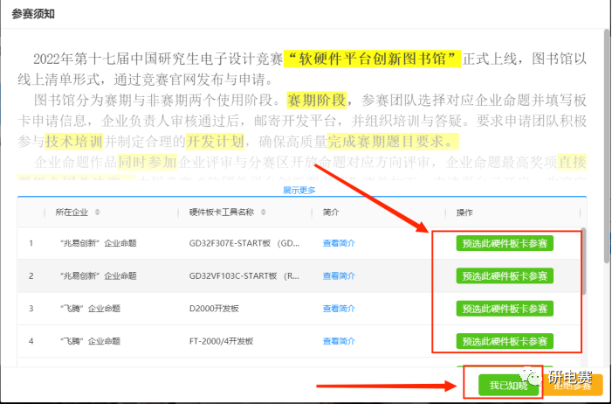Sort by 所在企业 column arrows

click(98, 212)
